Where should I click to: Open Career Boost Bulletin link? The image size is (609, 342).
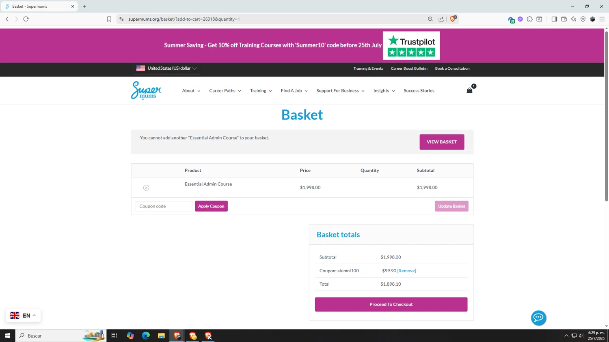click(409, 68)
